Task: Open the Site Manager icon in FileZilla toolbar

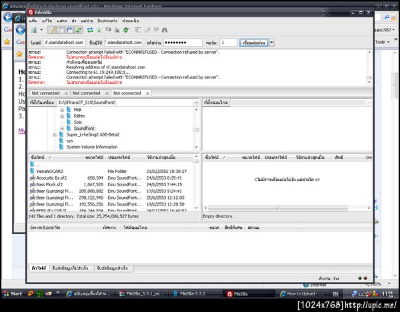Action: click(34, 30)
